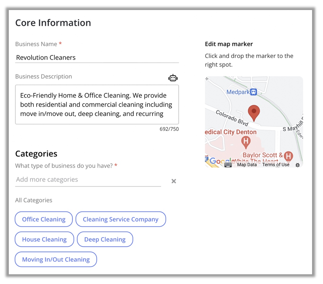This screenshot has width=323, height=284.
Task: Click the Add more categories field
Action: coord(88,180)
